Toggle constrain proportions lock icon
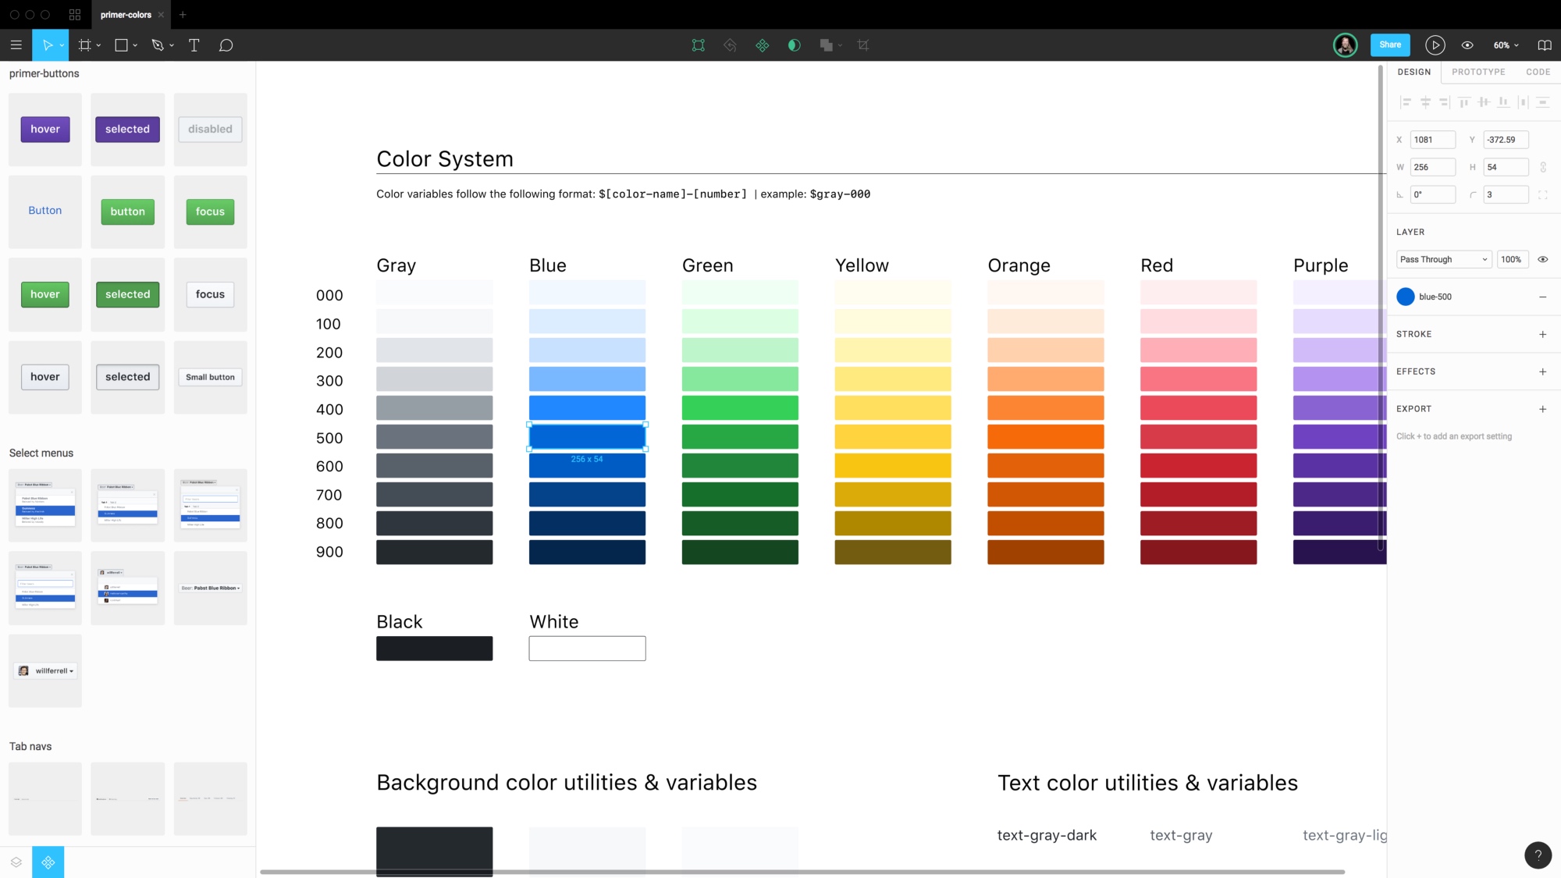This screenshot has width=1561, height=878. pyautogui.click(x=1542, y=167)
